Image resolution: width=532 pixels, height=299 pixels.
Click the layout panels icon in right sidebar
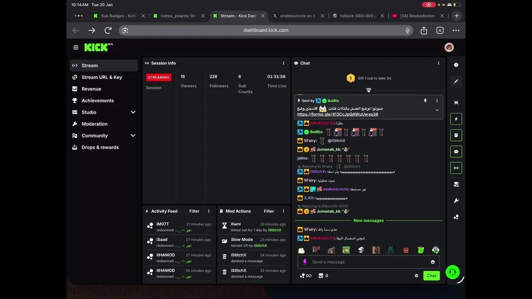[x=456, y=184]
